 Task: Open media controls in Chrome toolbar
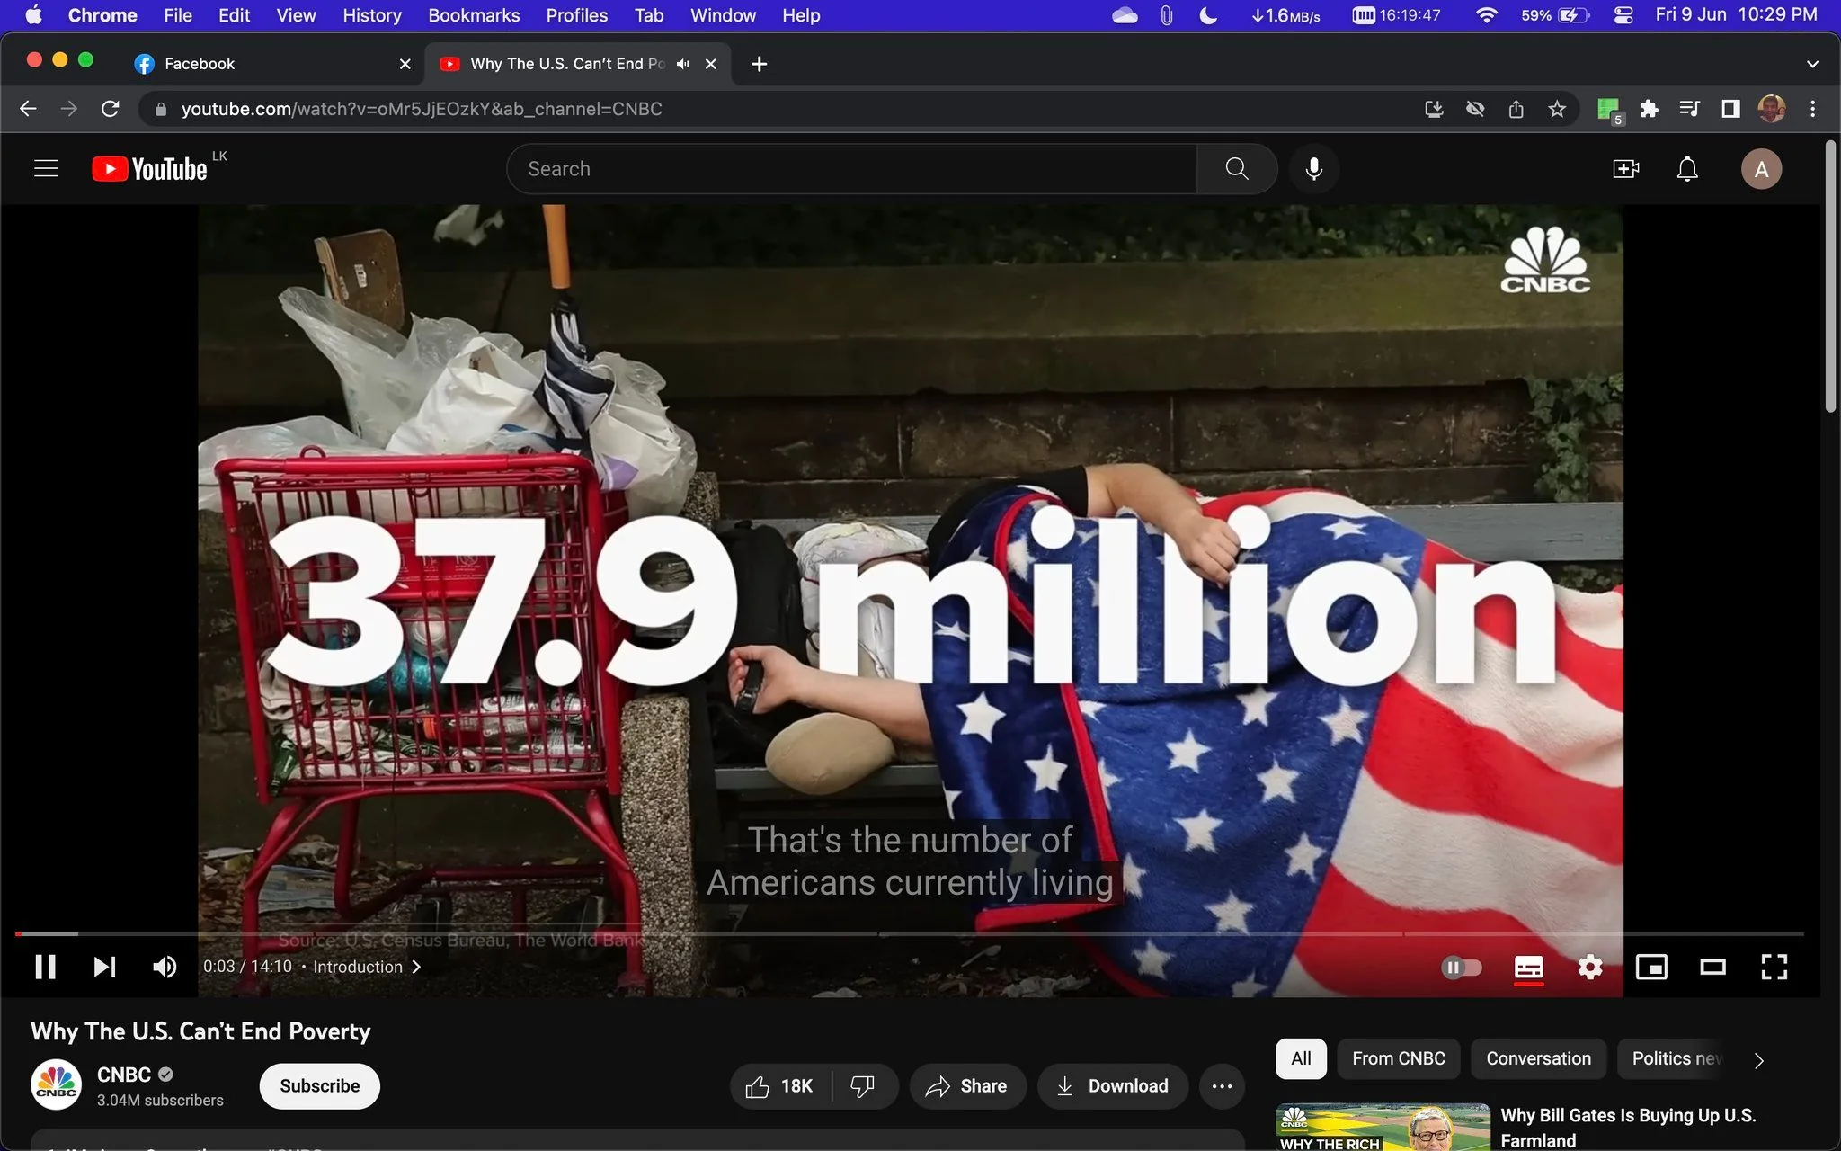(1689, 109)
